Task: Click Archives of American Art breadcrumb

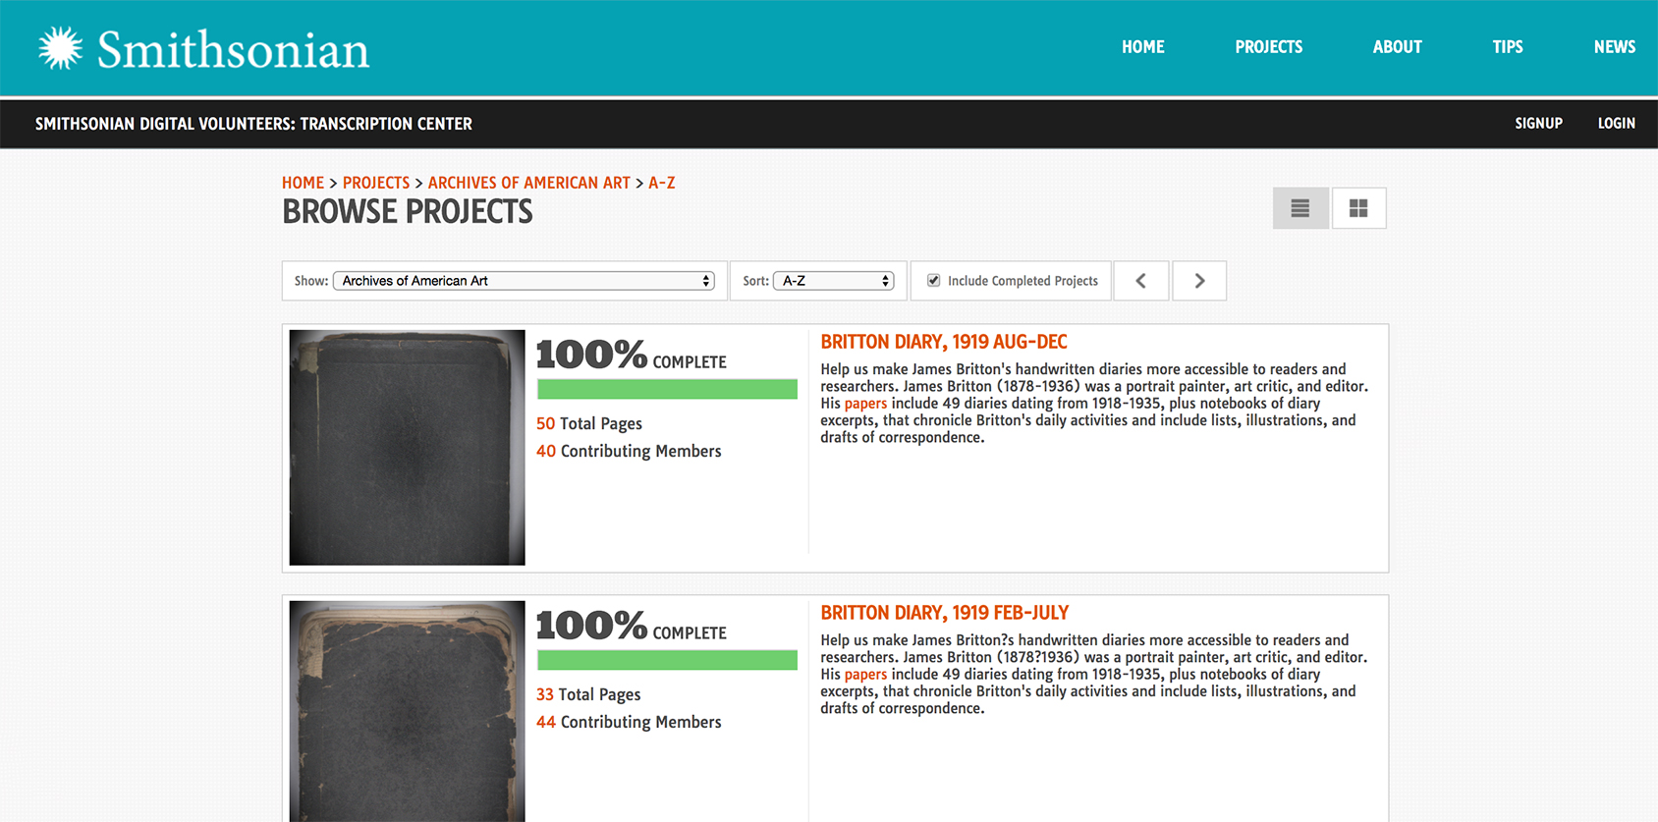Action: 529,183
